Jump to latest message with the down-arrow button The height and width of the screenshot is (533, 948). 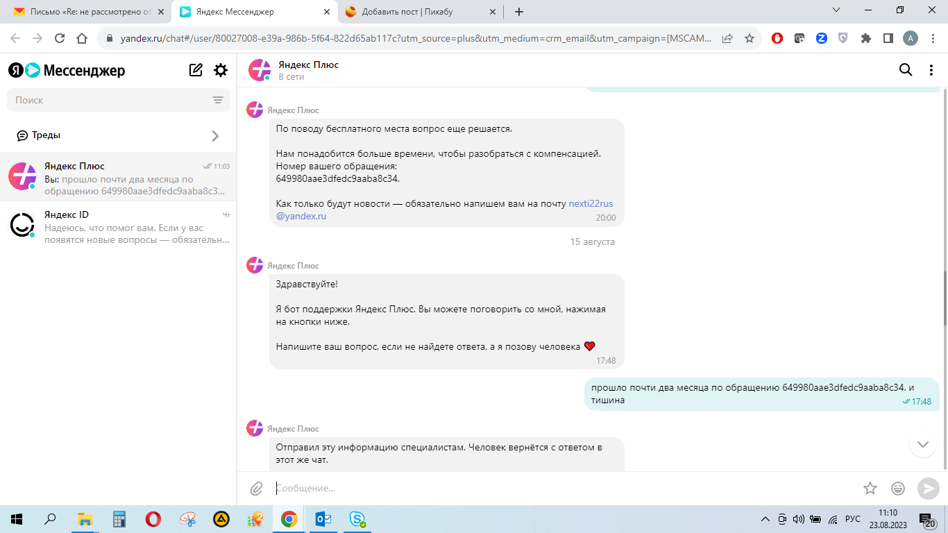point(922,443)
